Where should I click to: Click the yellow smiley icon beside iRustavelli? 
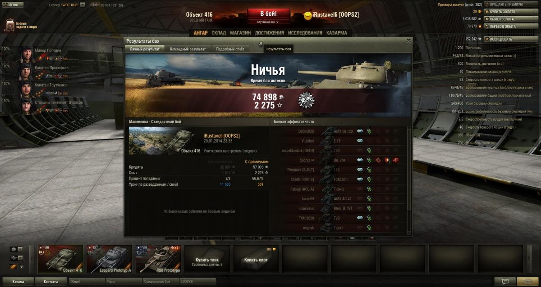pos(308,16)
